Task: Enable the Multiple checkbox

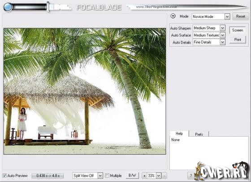Action: (107, 176)
